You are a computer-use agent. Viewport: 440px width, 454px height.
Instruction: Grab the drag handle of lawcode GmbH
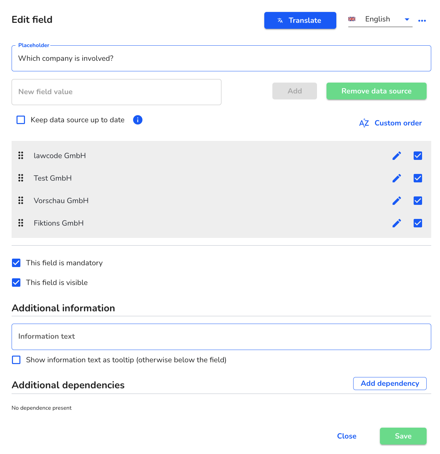pyautogui.click(x=21, y=155)
